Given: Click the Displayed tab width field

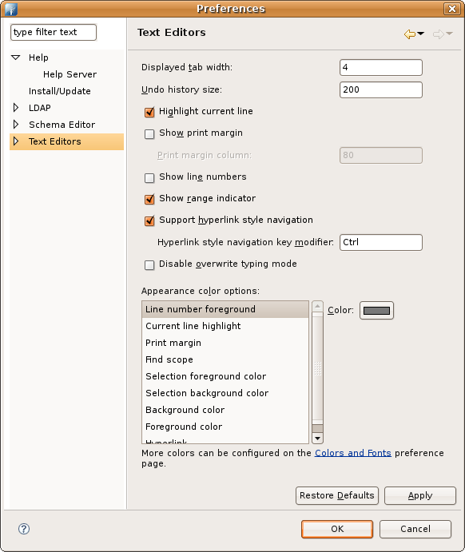Looking at the screenshot, I should pos(381,68).
